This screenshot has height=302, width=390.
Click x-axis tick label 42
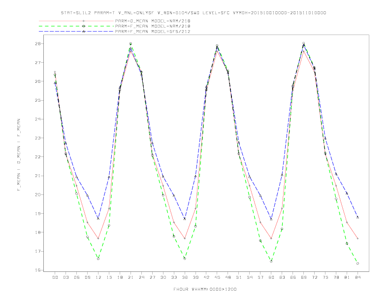click(206, 277)
